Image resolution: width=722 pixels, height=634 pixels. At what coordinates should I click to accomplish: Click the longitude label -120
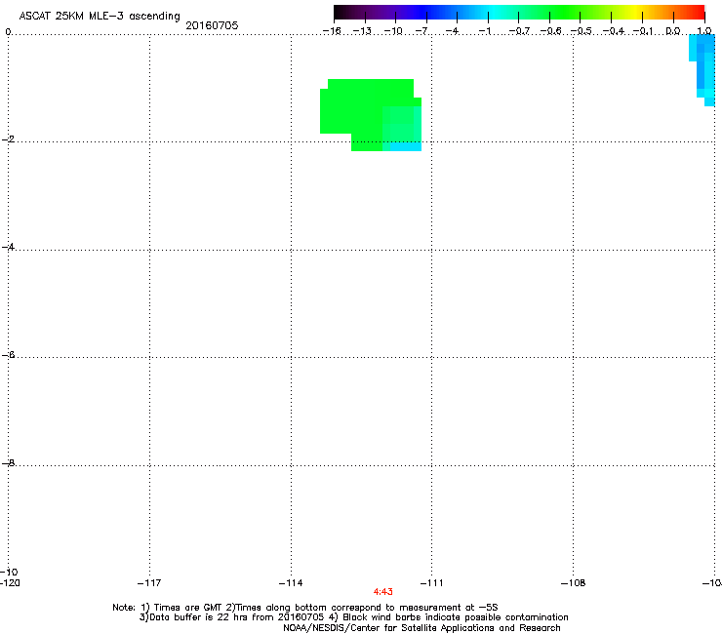point(10,583)
